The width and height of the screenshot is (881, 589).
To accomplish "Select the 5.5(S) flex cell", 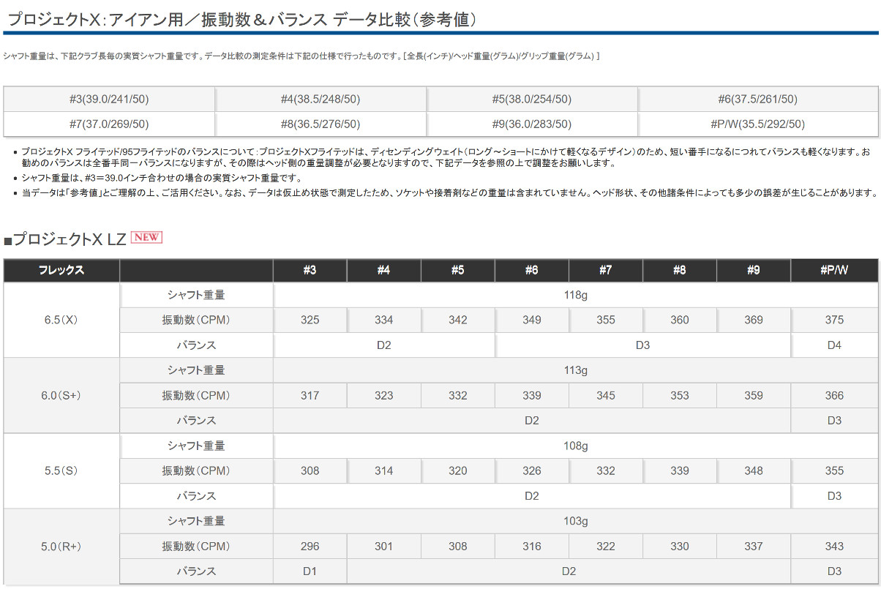I will click(x=61, y=470).
